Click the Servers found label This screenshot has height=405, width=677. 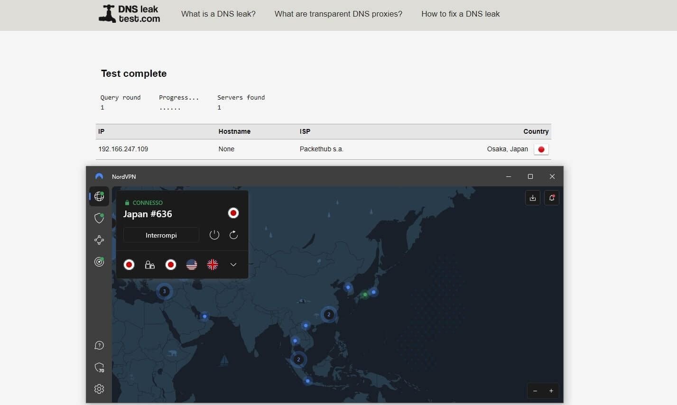pyautogui.click(x=241, y=97)
